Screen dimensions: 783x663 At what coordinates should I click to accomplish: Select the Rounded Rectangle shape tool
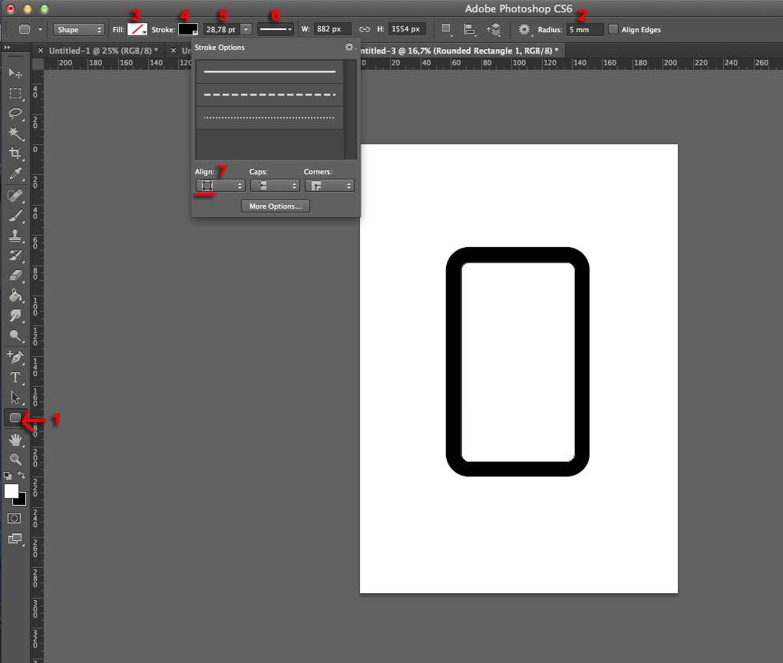coord(15,417)
